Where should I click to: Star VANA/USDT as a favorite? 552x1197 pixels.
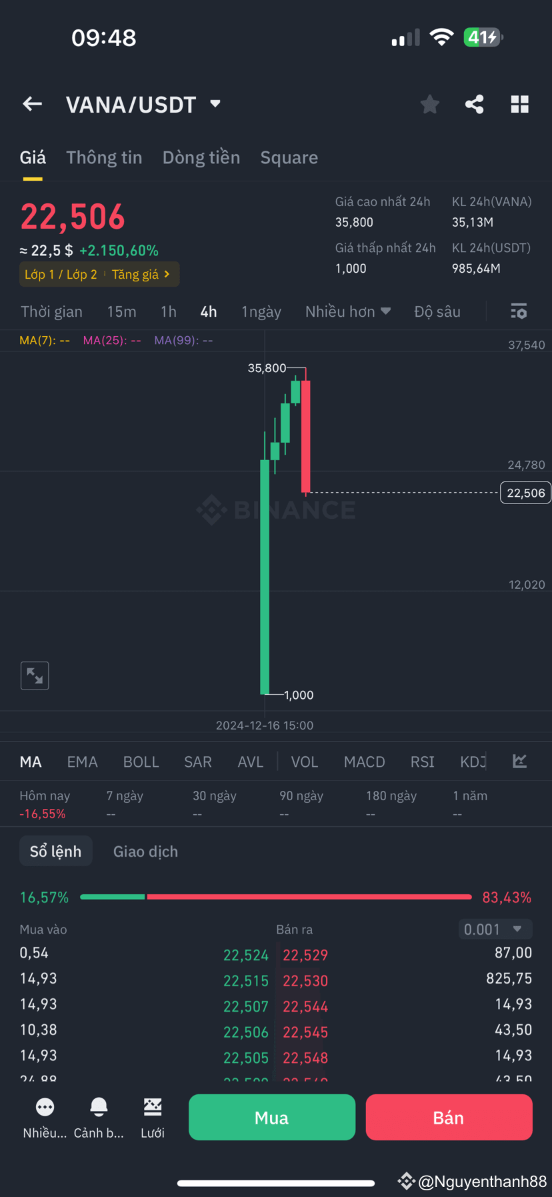(429, 104)
